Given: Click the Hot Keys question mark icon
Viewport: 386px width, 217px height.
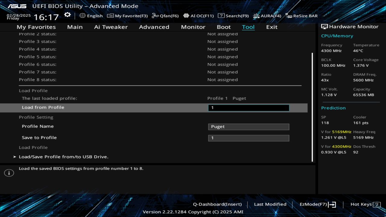Looking at the screenshot, I should point(377,205).
